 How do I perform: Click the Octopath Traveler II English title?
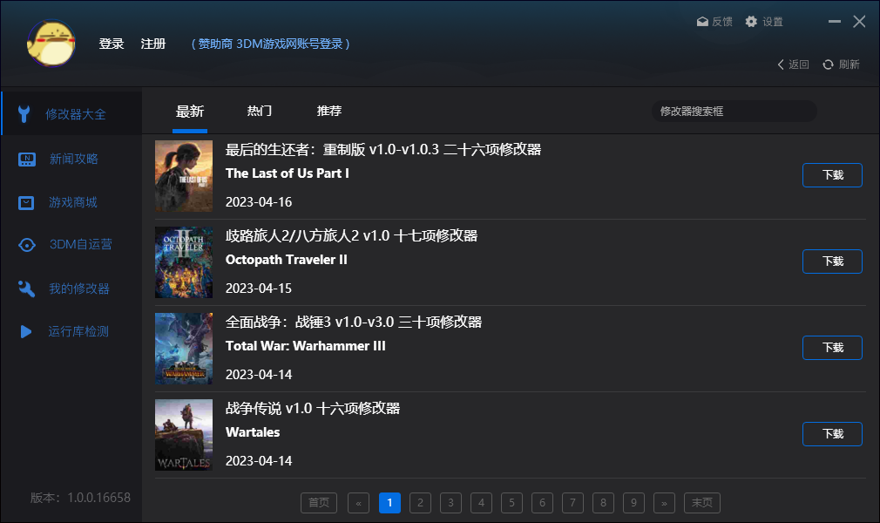287,260
